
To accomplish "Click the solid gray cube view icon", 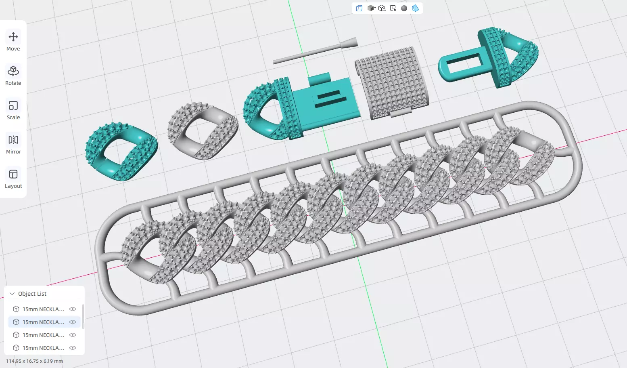I will pos(370,8).
